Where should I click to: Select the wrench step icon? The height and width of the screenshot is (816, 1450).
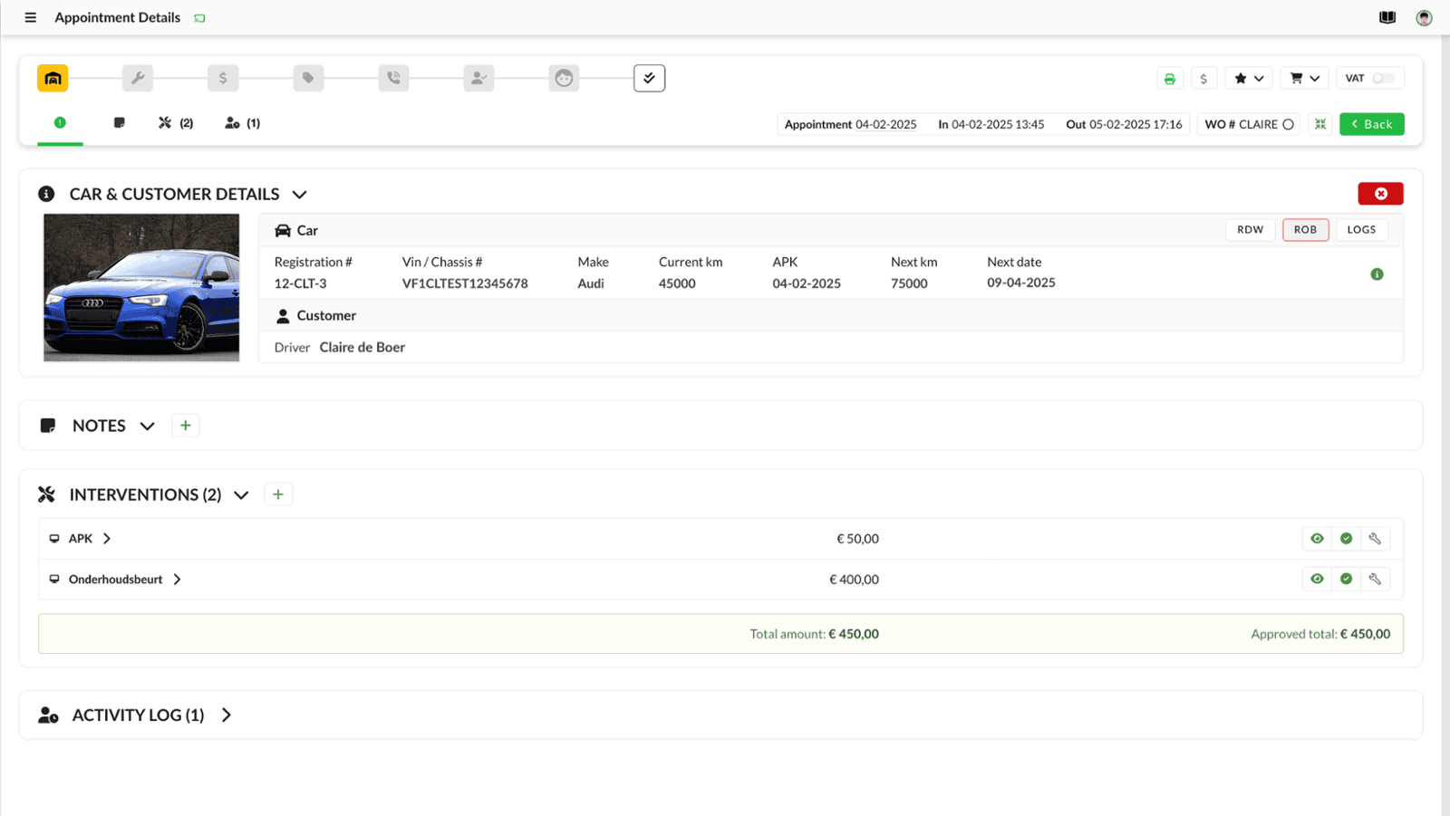138,78
